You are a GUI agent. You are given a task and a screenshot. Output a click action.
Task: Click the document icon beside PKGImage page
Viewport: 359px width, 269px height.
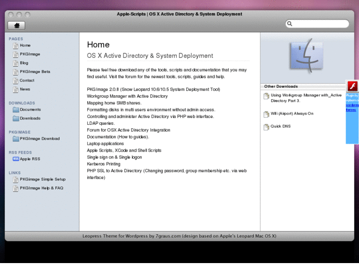point(16,54)
